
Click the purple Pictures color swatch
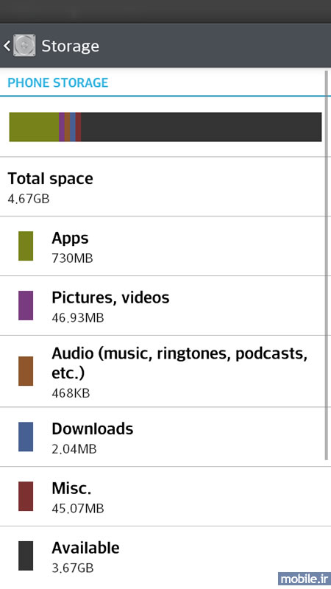(x=26, y=306)
